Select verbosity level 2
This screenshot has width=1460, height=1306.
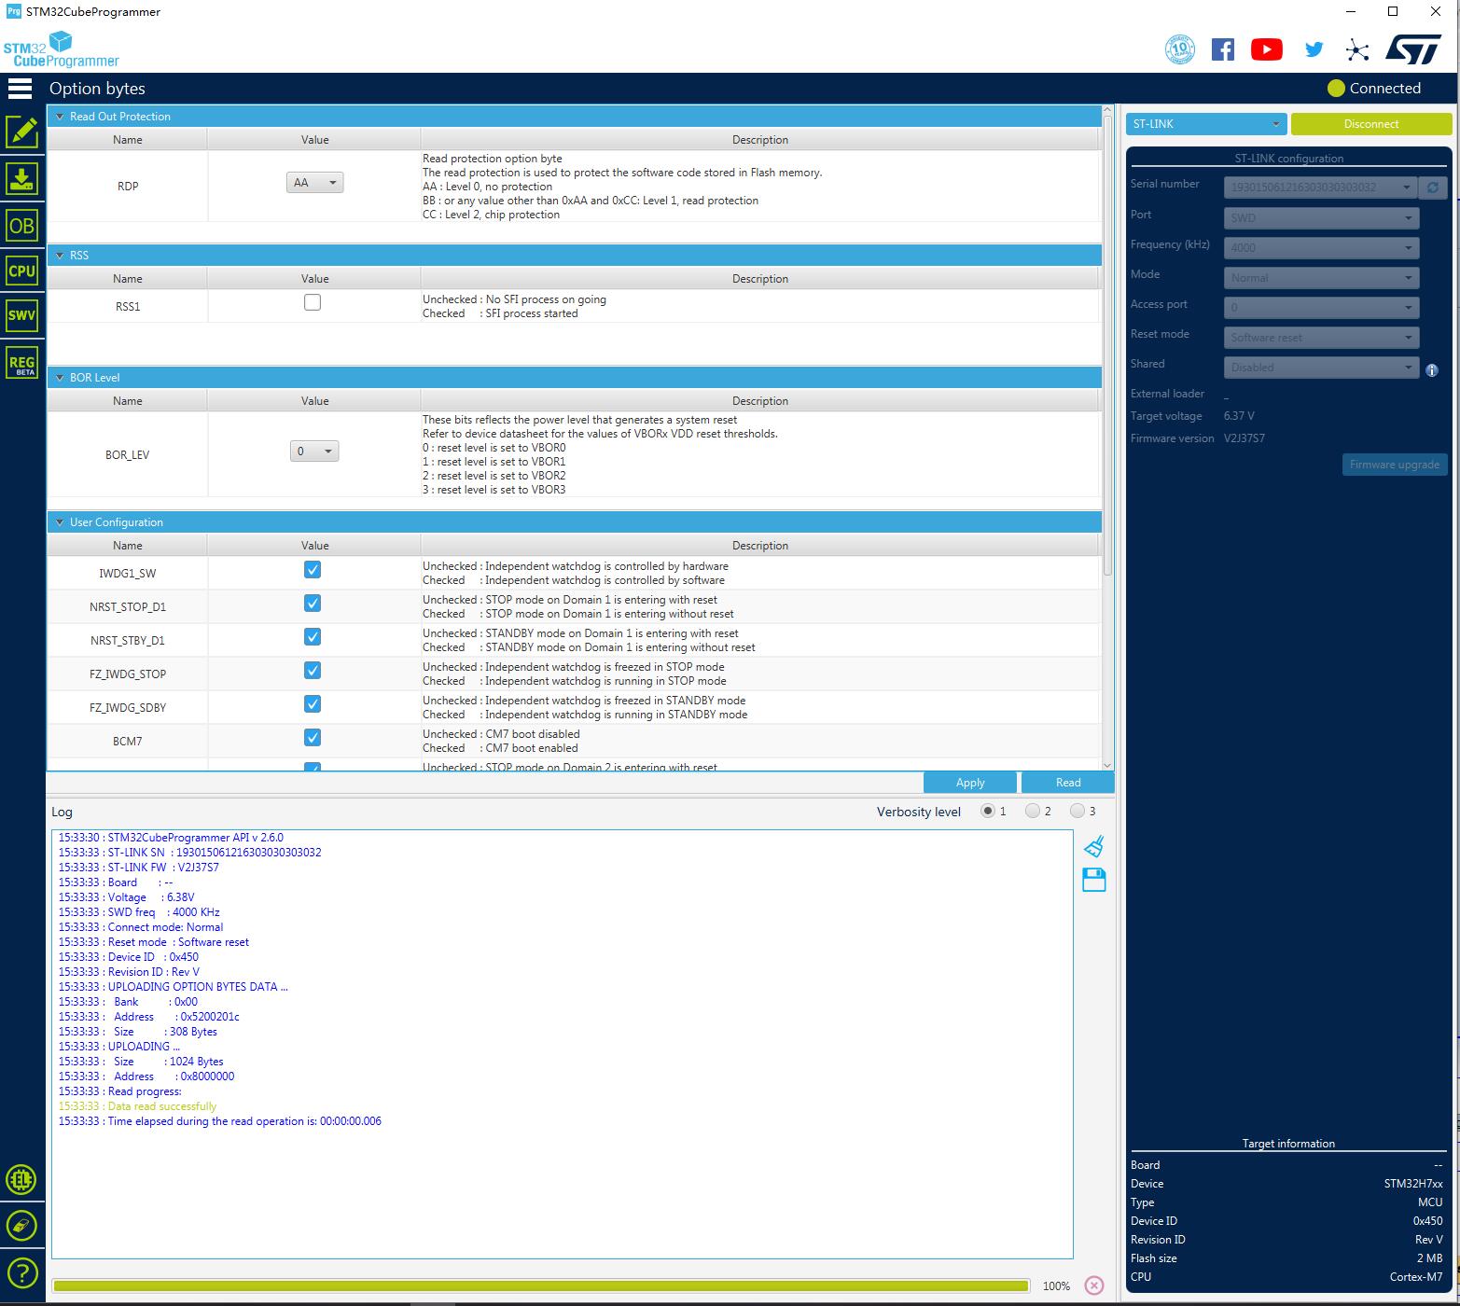1032,811
